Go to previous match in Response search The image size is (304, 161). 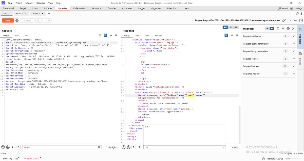click(x=134, y=147)
